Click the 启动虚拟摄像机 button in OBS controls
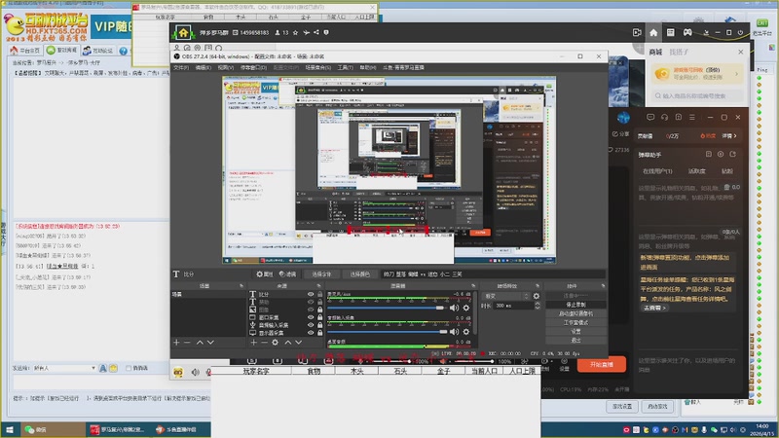Viewport: 779px width, 438px height. click(575, 313)
